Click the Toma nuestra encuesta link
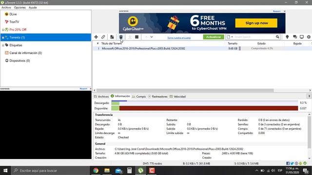 [179, 38]
